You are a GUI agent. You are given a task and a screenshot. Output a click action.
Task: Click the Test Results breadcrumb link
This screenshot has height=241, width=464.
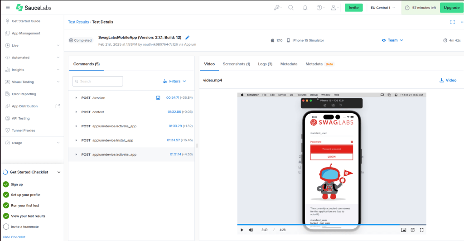(x=78, y=22)
